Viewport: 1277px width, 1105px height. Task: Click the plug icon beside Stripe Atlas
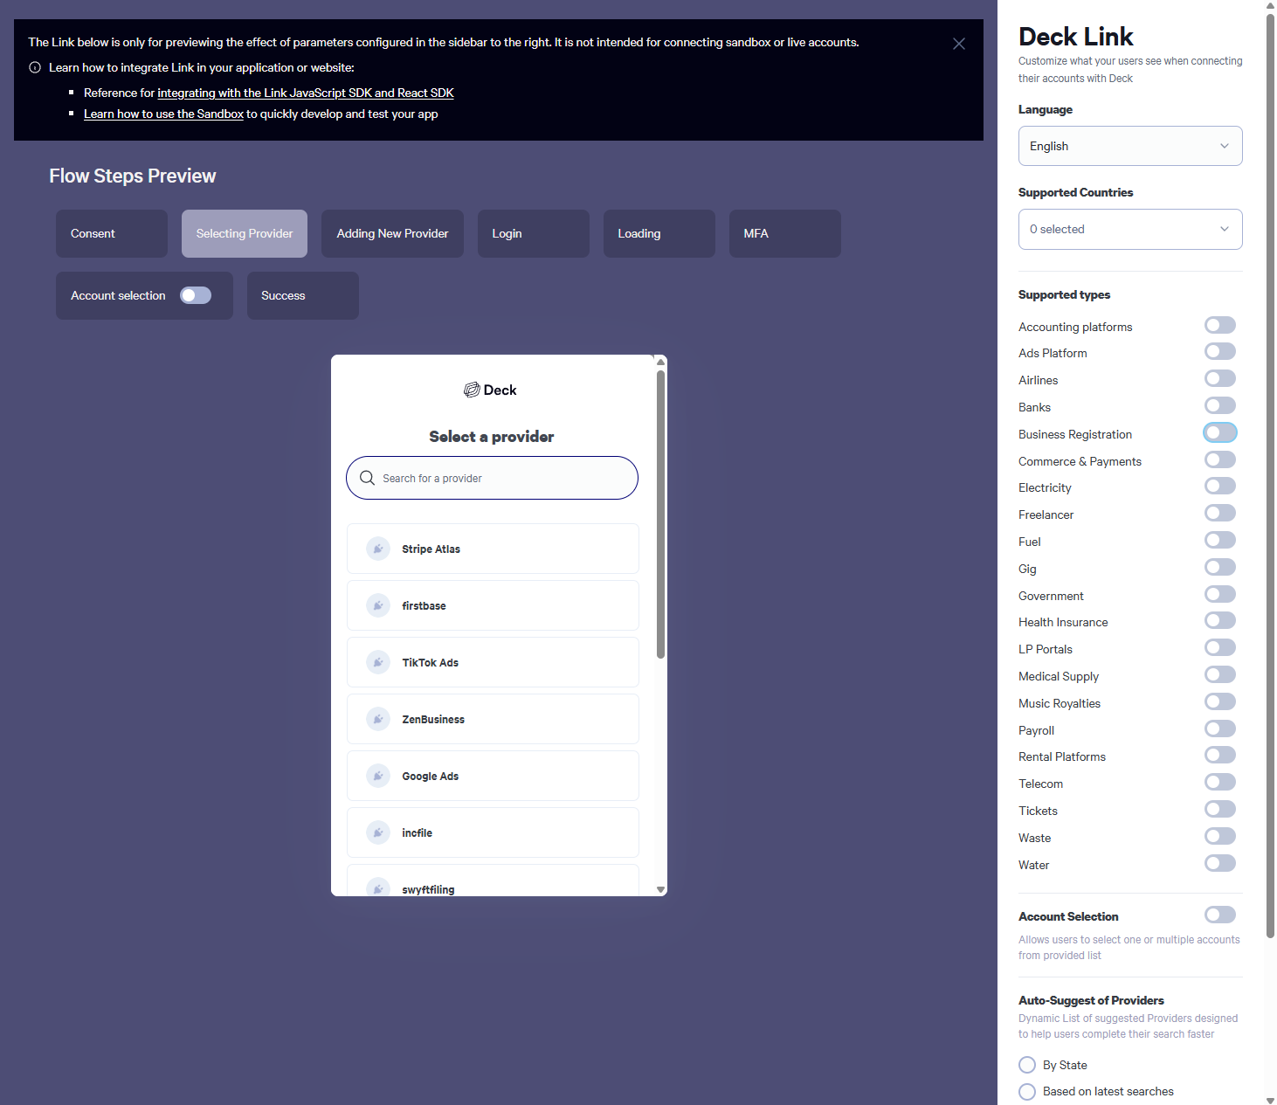click(378, 549)
